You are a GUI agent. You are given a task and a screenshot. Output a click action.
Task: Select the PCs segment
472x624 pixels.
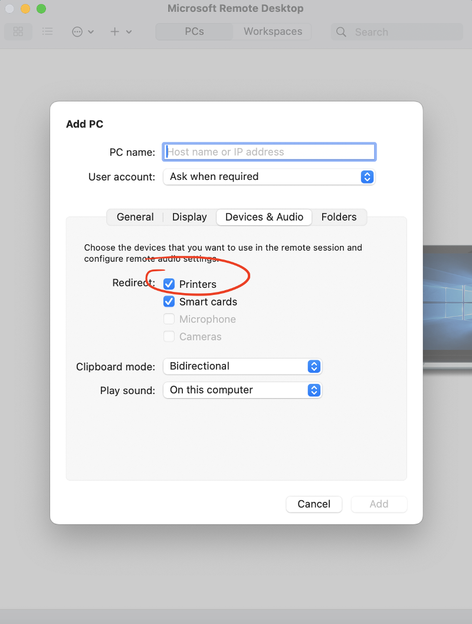pos(194,31)
